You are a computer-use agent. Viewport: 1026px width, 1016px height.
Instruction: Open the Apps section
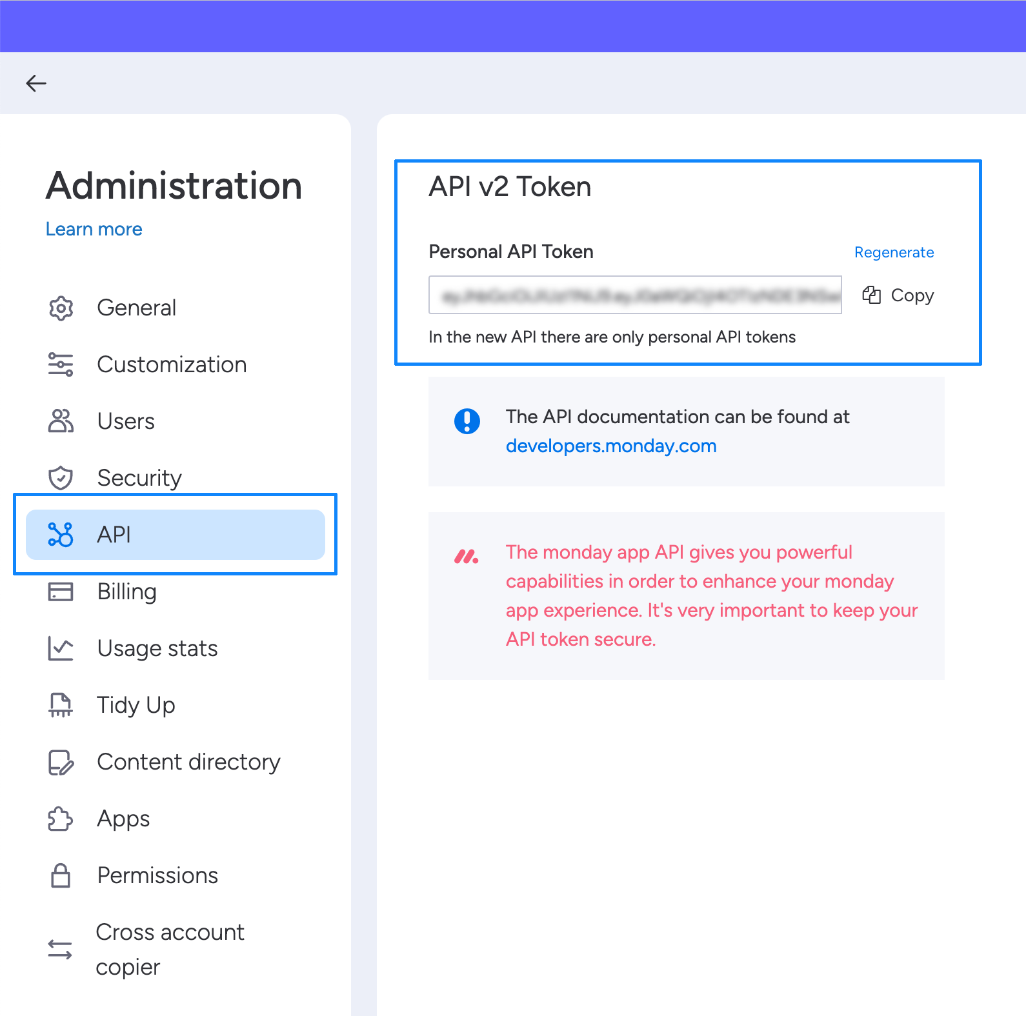coord(176,819)
